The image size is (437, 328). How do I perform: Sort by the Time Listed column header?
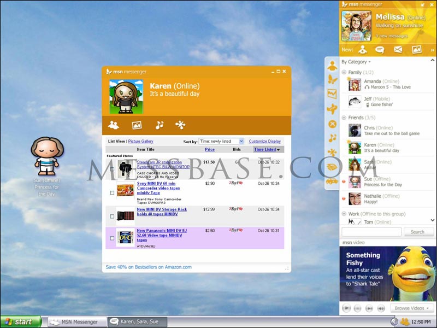tap(267, 149)
